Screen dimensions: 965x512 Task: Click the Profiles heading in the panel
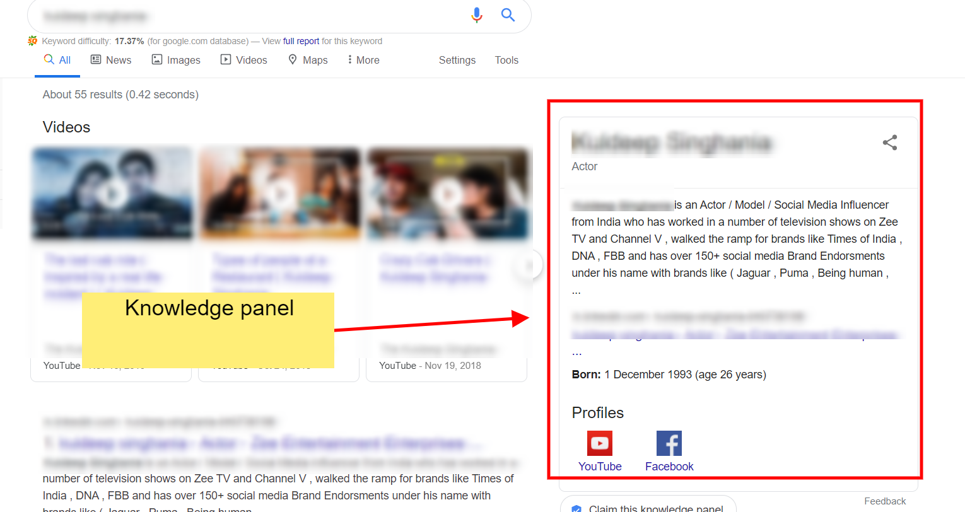(x=597, y=413)
